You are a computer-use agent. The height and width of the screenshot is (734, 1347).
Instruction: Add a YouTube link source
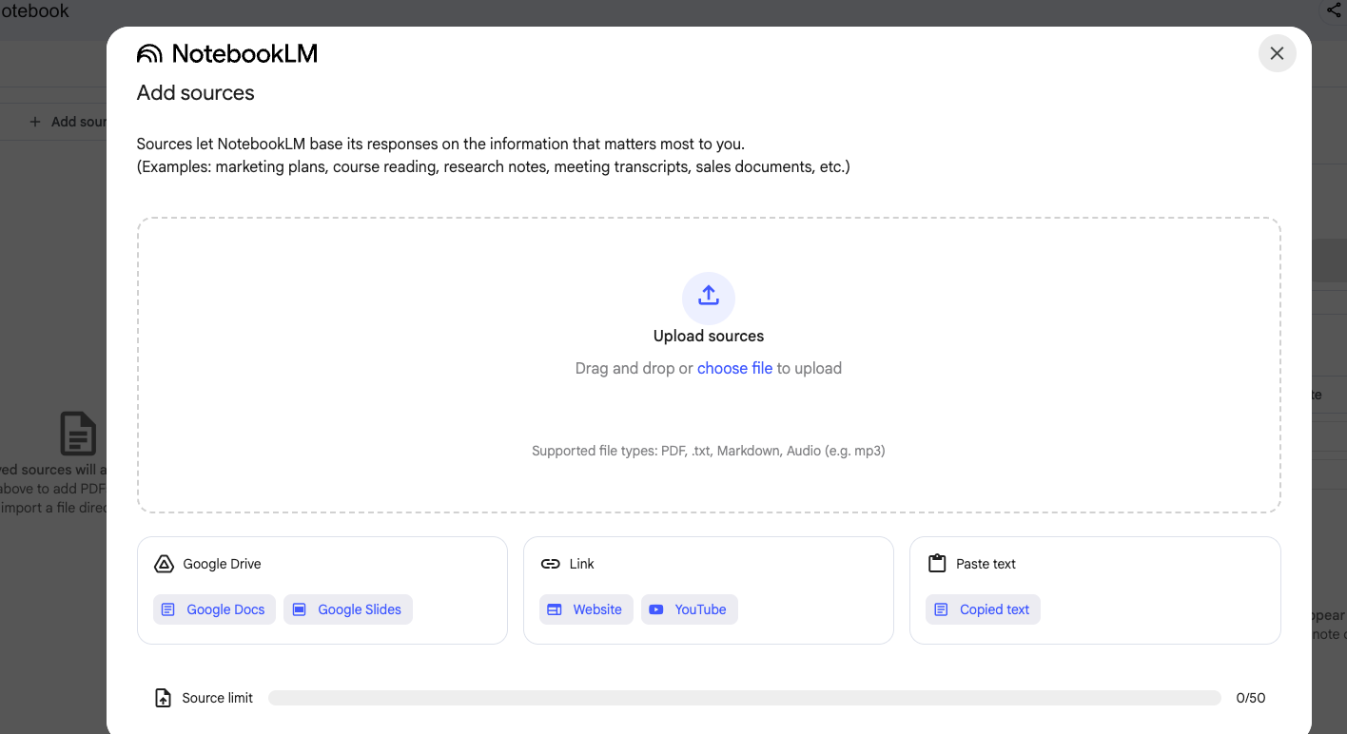[x=690, y=609]
